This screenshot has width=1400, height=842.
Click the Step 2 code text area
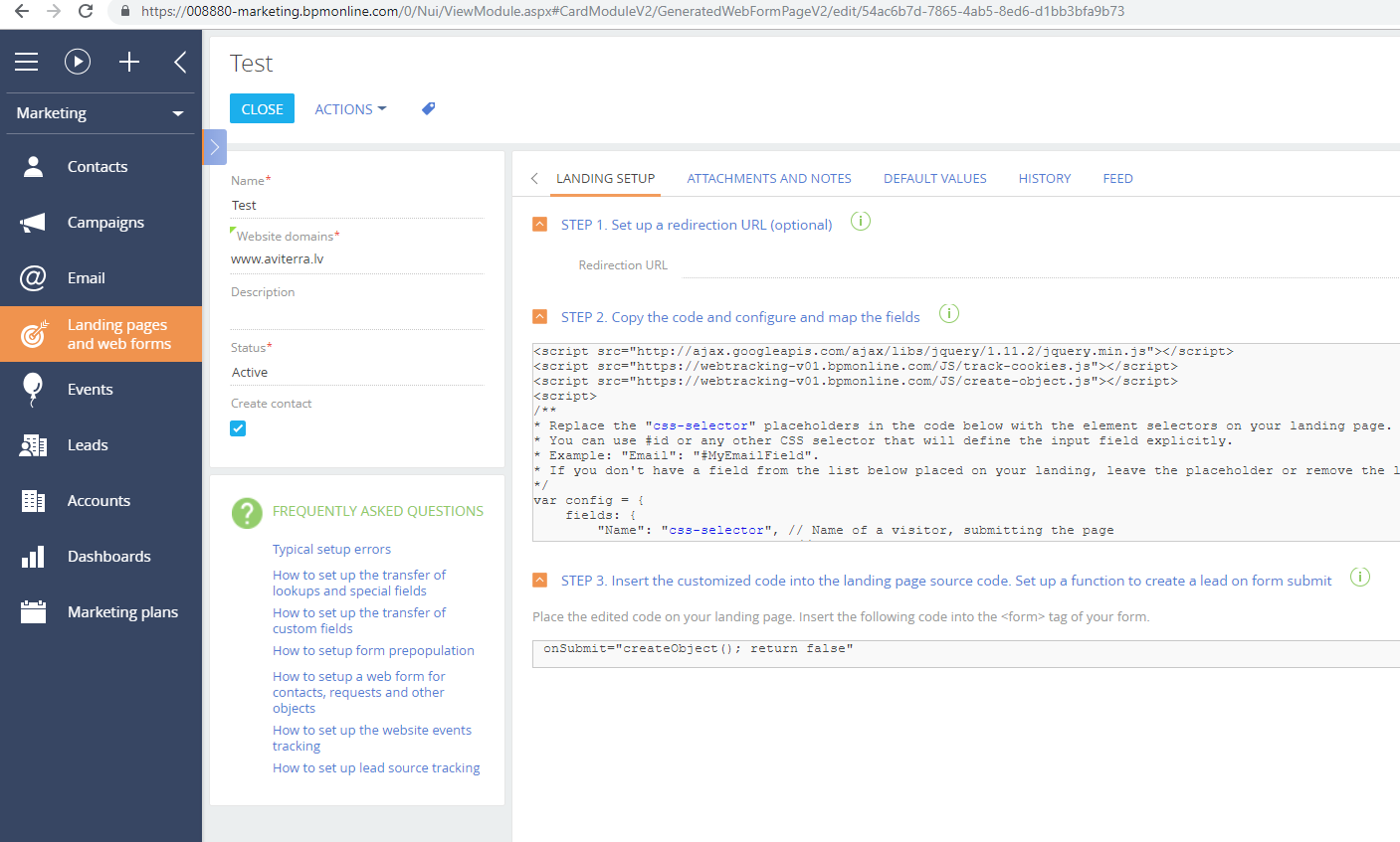(966, 442)
